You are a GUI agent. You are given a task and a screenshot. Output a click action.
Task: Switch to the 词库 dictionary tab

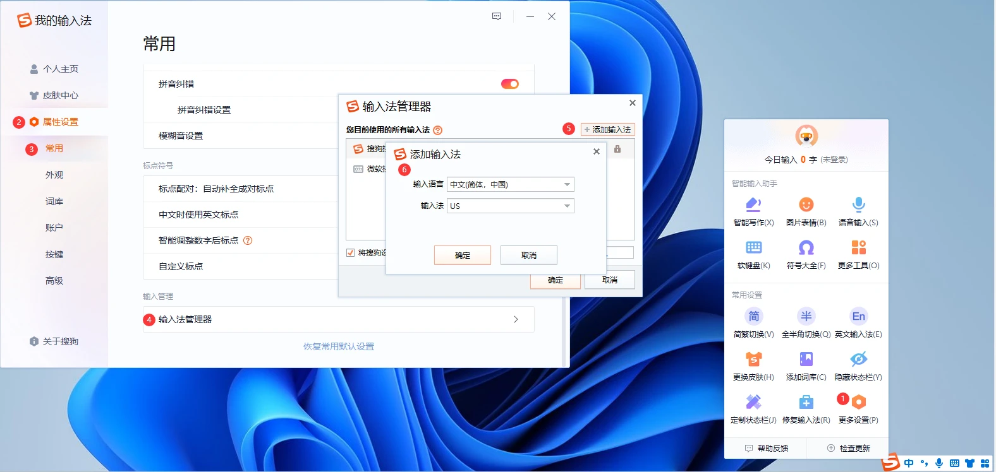point(54,201)
